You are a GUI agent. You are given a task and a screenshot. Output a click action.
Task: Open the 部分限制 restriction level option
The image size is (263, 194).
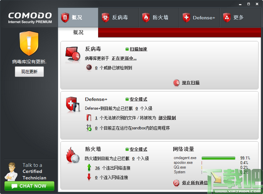[x=167, y=118]
